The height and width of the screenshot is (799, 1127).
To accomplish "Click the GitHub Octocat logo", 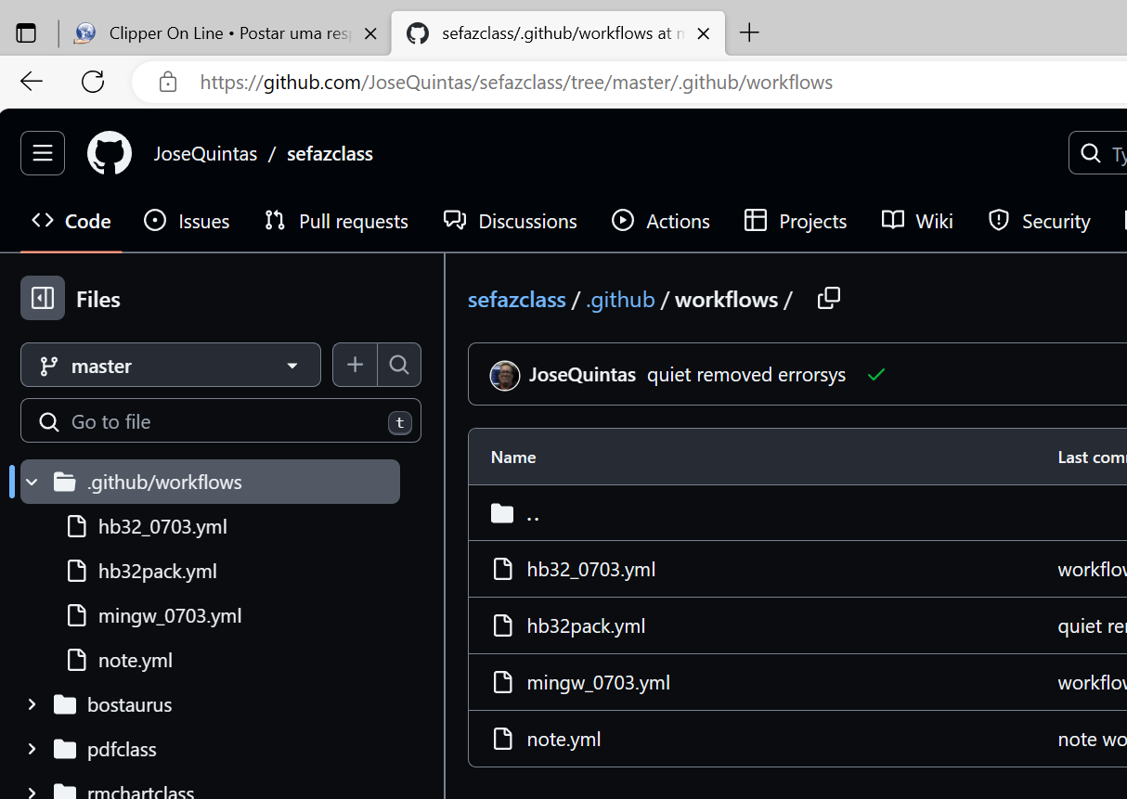I will point(110,153).
